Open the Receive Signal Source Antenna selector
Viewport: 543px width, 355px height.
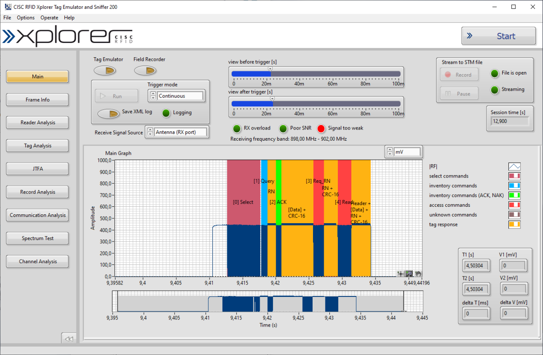(181, 132)
